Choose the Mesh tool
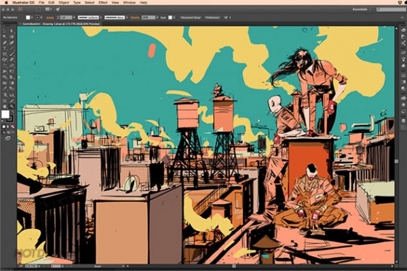407x271 pixels. click(x=5, y=83)
